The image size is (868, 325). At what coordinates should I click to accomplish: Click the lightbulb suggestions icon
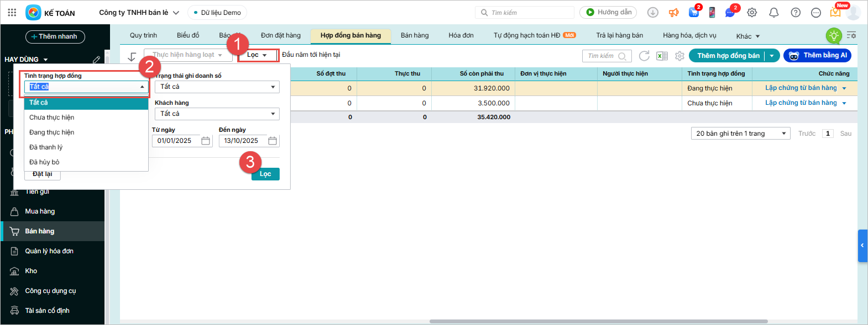[833, 36]
